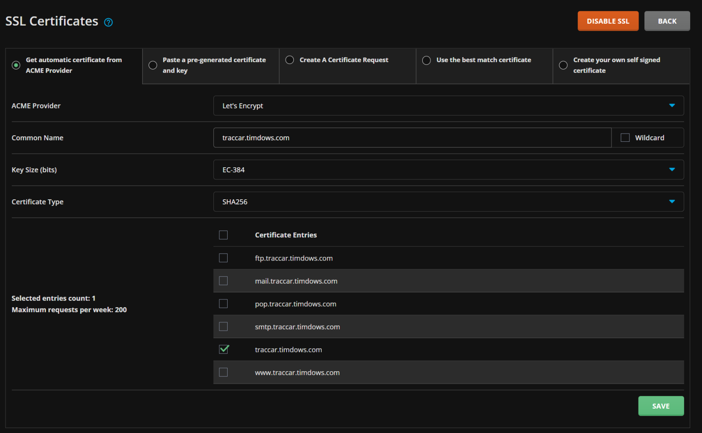Image resolution: width=702 pixels, height=433 pixels.
Task: Enable pop.traccar.timdows.com entry checkbox
Action: click(x=223, y=304)
